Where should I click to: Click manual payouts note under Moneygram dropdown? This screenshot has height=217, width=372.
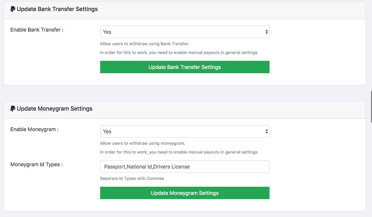(178, 152)
